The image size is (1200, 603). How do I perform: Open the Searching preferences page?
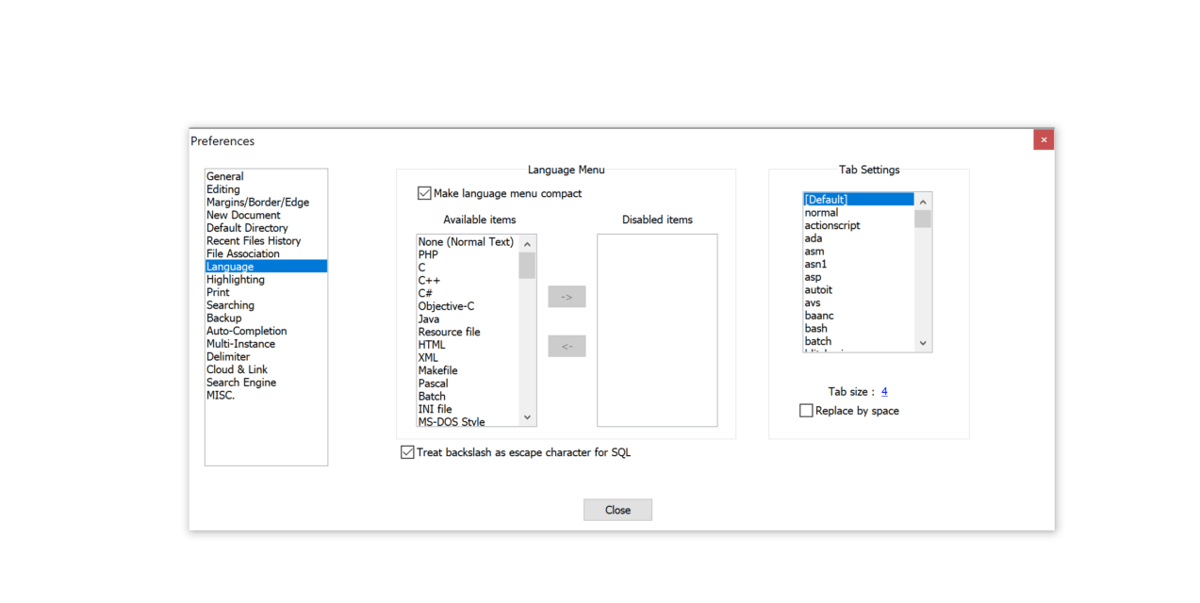(230, 304)
